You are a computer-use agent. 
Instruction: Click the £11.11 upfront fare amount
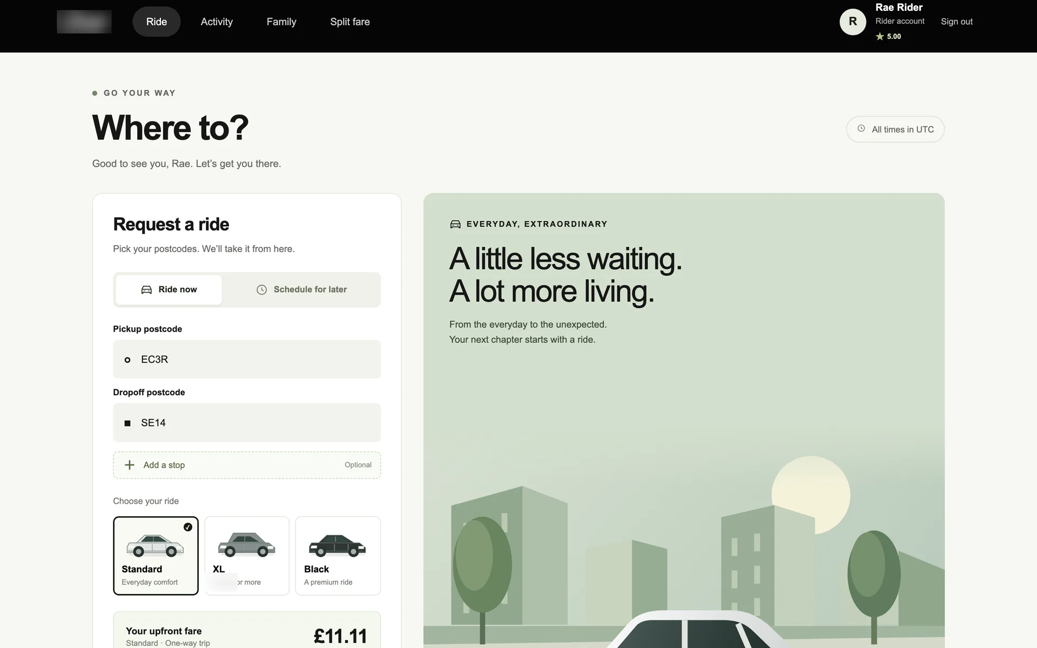tap(340, 636)
